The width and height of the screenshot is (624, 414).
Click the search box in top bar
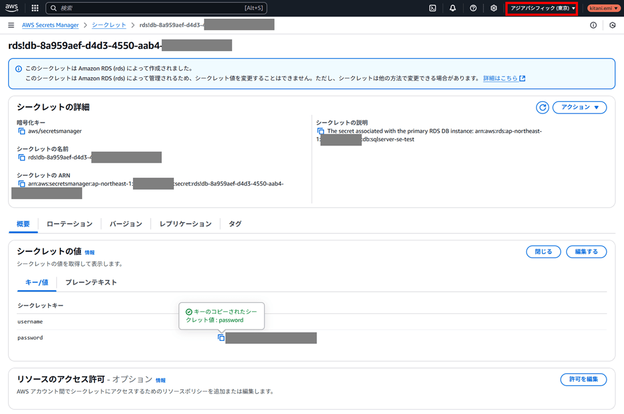pos(157,8)
